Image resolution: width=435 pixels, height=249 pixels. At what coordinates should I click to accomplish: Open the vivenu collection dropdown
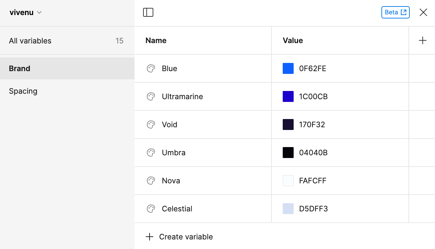[x=26, y=13]
